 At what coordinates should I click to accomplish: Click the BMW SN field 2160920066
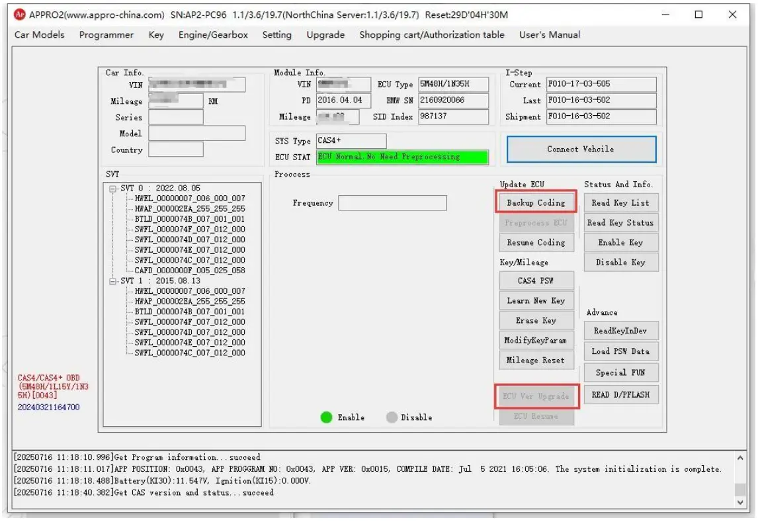click(x=454, y=100)
